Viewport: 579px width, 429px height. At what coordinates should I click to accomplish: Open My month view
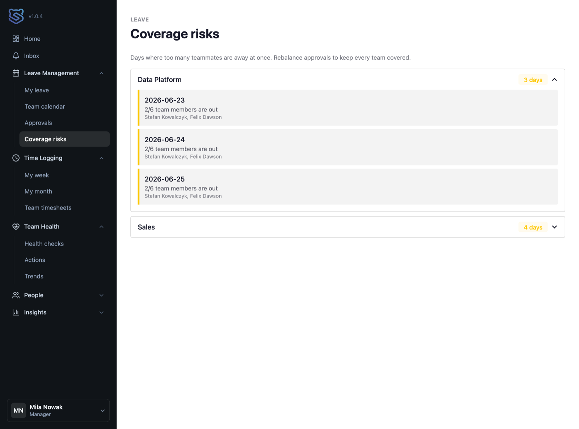(x=38, y=191)
